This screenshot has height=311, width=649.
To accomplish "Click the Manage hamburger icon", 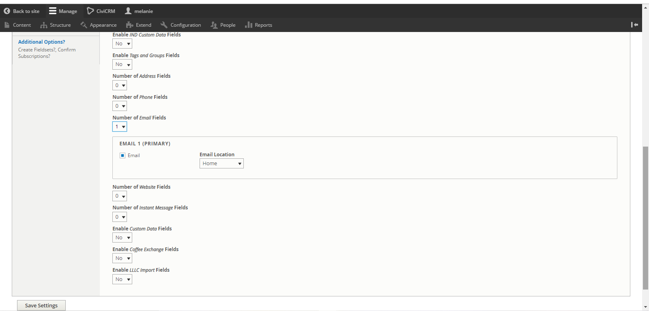I will [53, 11].
